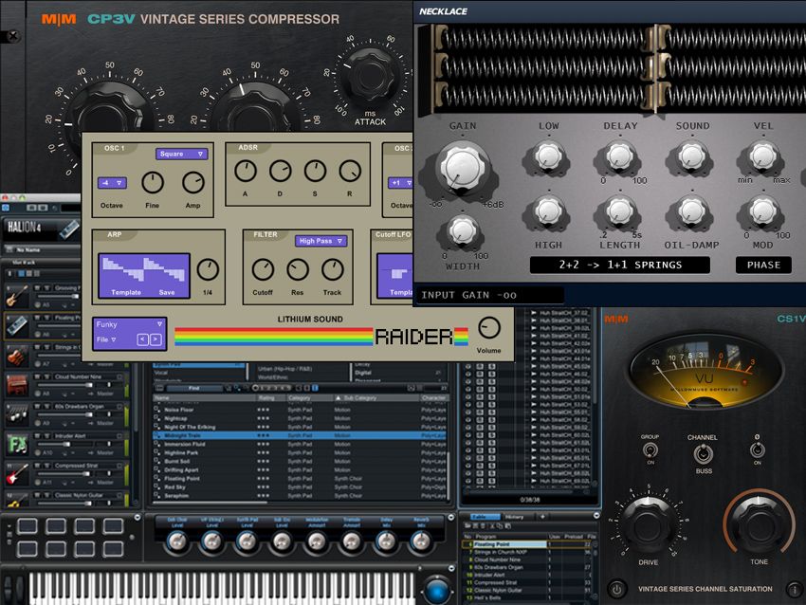Toggle the PHASE button on the Necklace reverb

(x=763, y=266)
